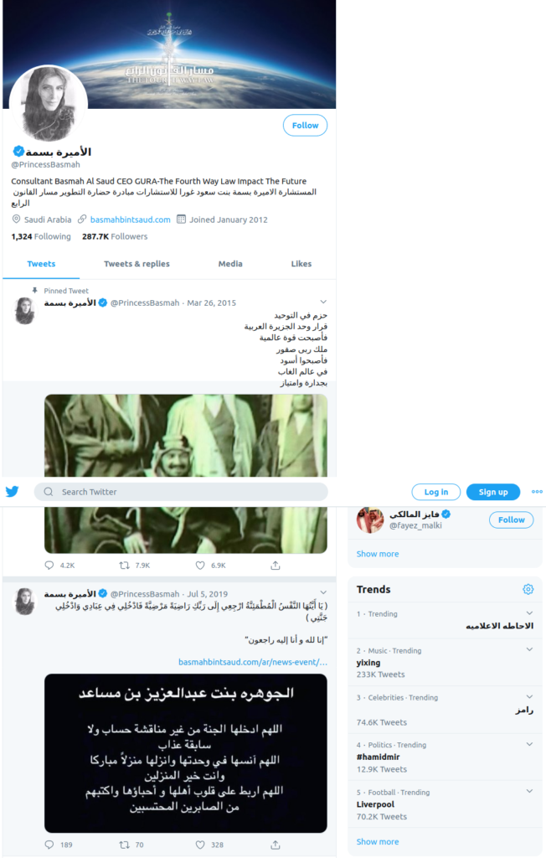Click the Twitter bird logo
Viewport: 546px width, 858px height.
(12, 491)
